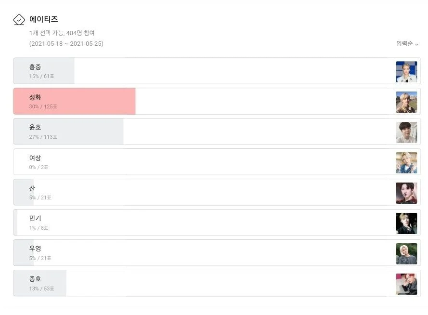The height and width of the screenshot is (315, 428).
Task: Choose the 산 poll row
Action: pos(217,192)
